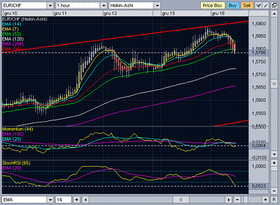Click the zoom level slider beside minus
Screen dimensions: 280x205
pyautogui.click(x=246, y=200)
